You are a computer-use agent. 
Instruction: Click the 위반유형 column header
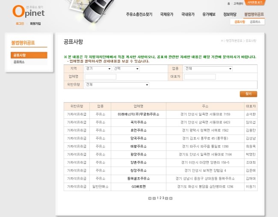(x=77, y=106)
